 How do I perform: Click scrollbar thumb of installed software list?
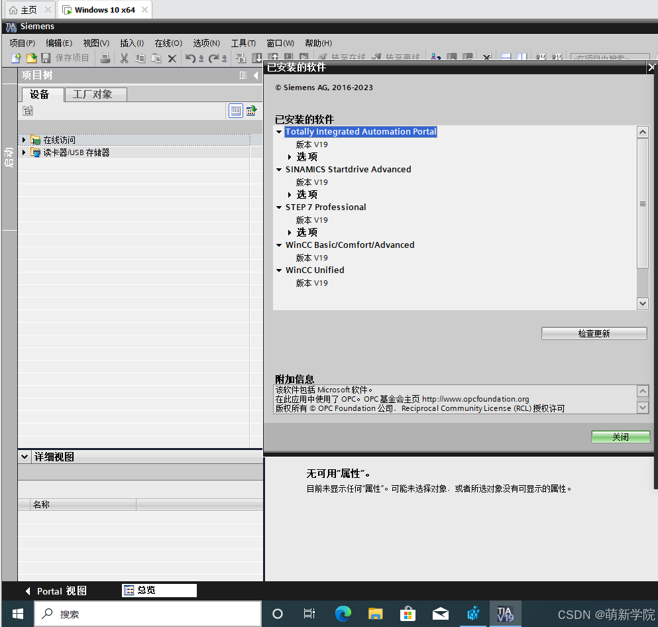(643, 203)
